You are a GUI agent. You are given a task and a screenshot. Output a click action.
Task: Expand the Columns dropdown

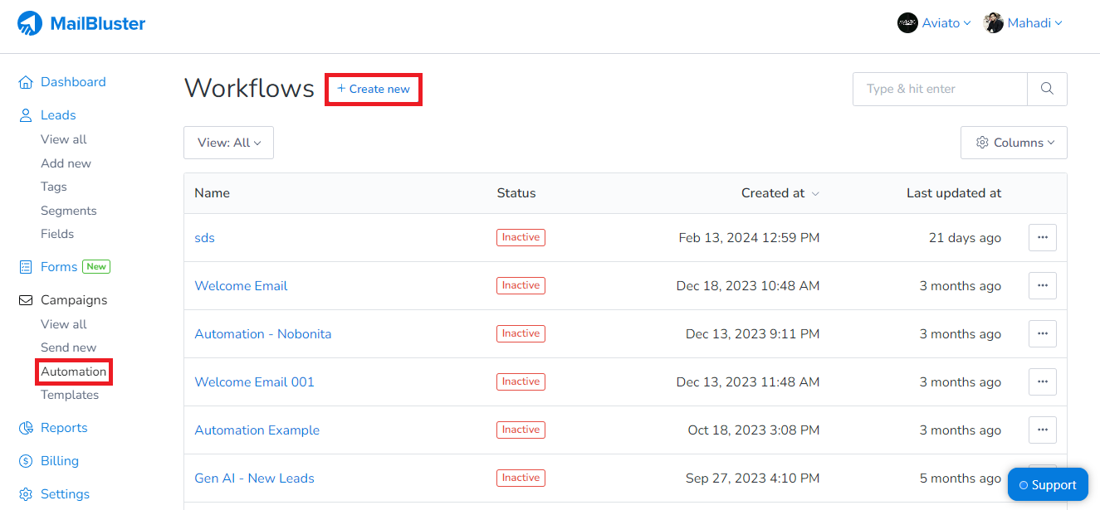[1014, 142]
